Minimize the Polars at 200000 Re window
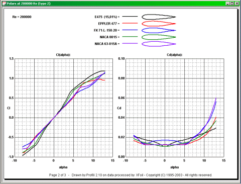 point(227,4)
